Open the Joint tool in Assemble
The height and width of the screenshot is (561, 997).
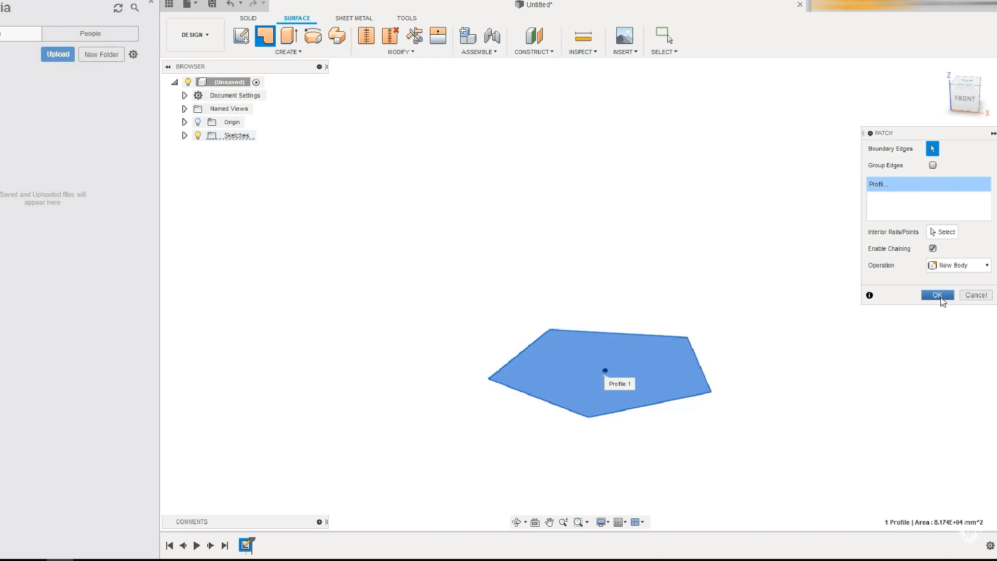click(492, 36)
